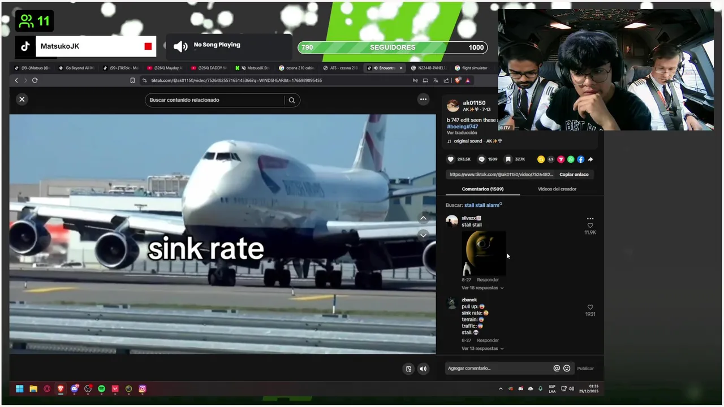This screenshot has width=724, height=407.
Task: Insert a mention with the @ icon
Action: (557, 369)
